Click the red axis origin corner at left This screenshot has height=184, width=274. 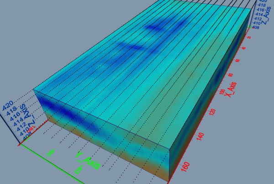tap(19, 144)
